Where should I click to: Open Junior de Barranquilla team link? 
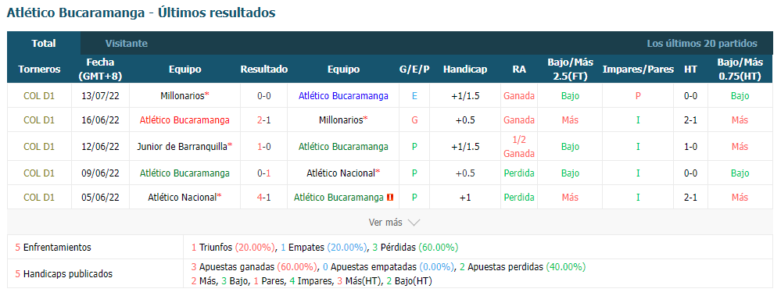point(182,147)
